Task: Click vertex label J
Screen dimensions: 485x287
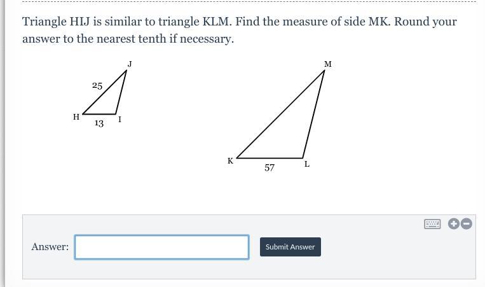Action: click(130, 64)
